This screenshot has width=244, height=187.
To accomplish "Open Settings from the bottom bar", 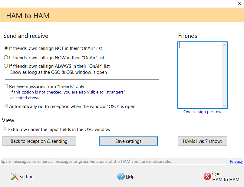I will click(x=27, y=177).
